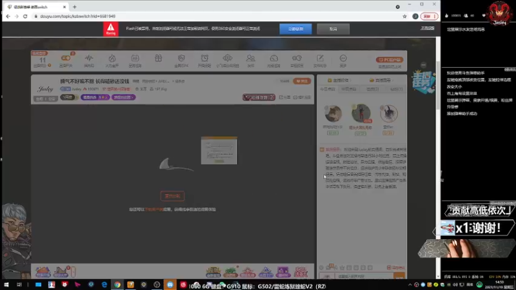Screen dimensions: 516x290
Task: Open a new browser tab with plus
Action: pos(75,6)
